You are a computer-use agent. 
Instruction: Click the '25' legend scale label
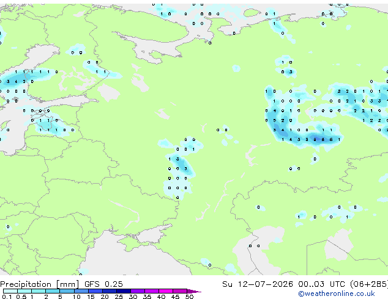(x=119, y=297)
